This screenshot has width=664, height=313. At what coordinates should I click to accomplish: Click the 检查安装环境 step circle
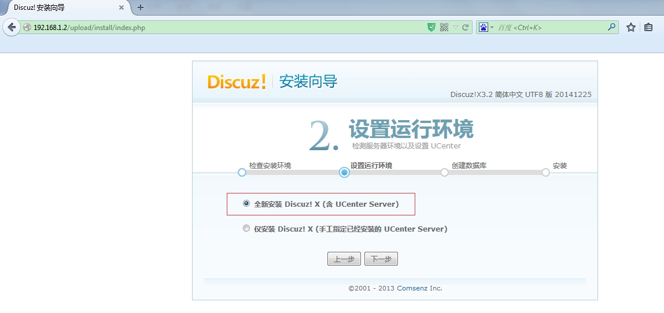242,173
